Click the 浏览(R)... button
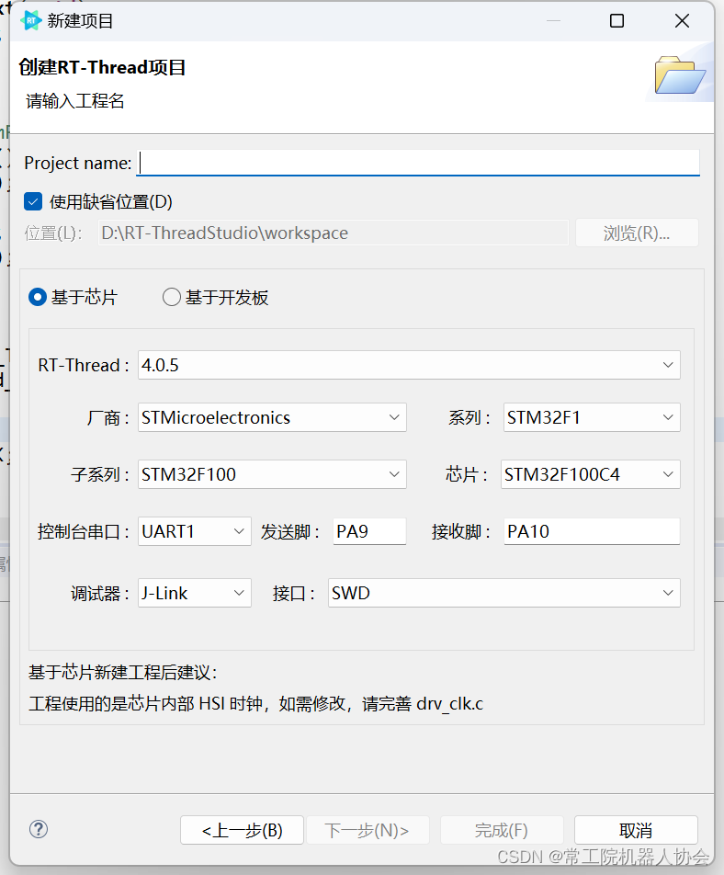The width and height of the screenshot is (724, 875). point(637,233)
